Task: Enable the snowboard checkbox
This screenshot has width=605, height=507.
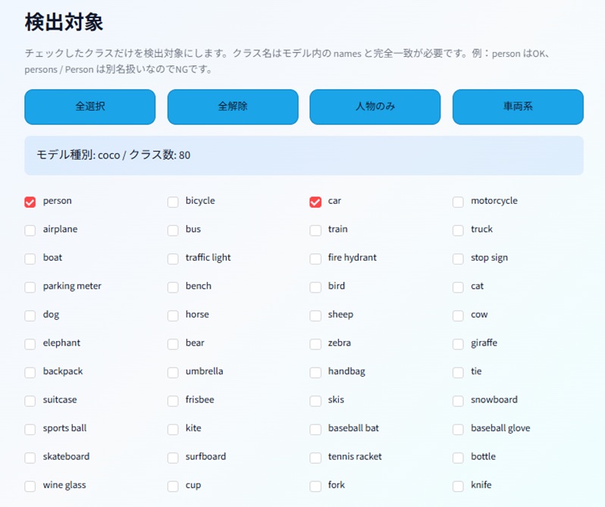Action: tap(458, 401)
